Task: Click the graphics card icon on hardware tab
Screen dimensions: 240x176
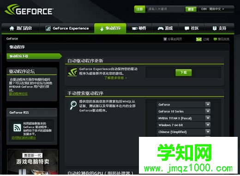Action: [134, 29]
